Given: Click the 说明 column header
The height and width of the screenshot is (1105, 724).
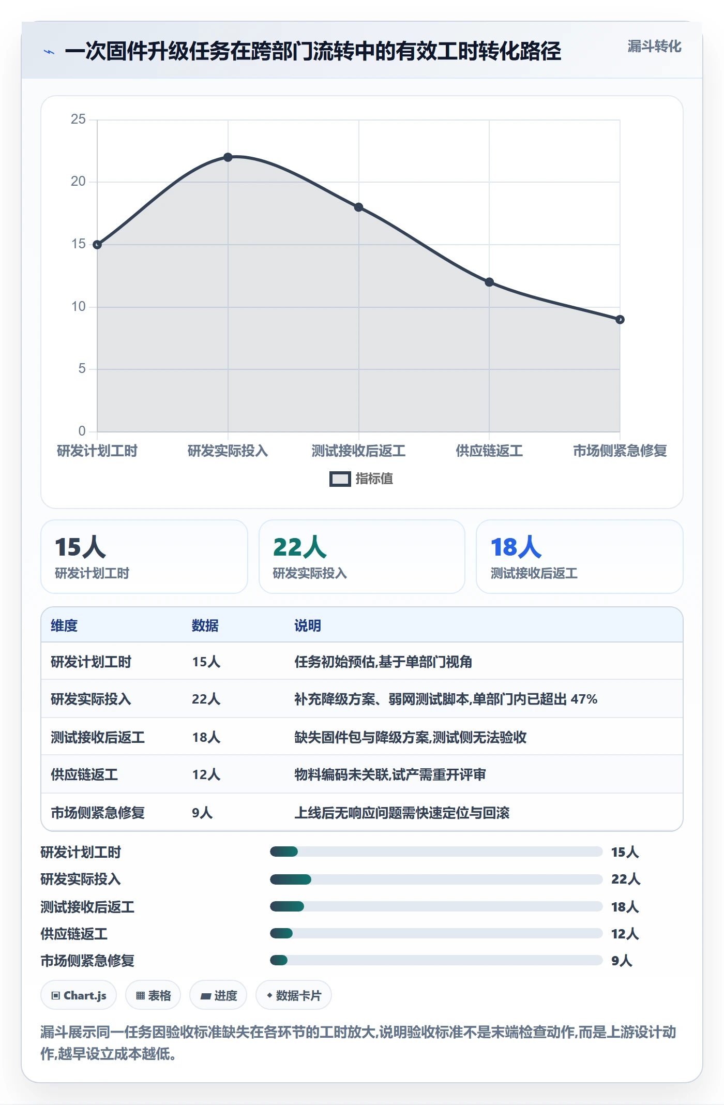Looking at the screenshot, I should click(308, 625).
